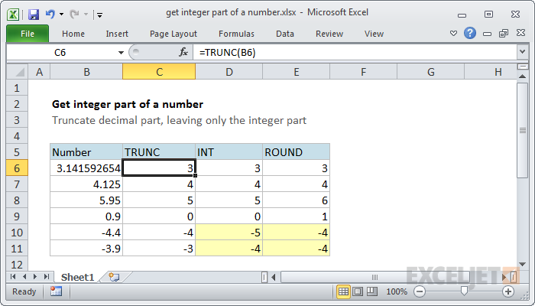This screenshot has height=306, width=535.
Task: Switch to Normal view in status bar
Action: click(x=344, y=291)
